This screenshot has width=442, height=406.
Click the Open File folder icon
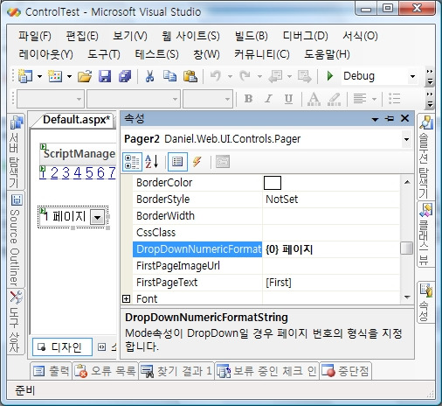coord(85,76)
